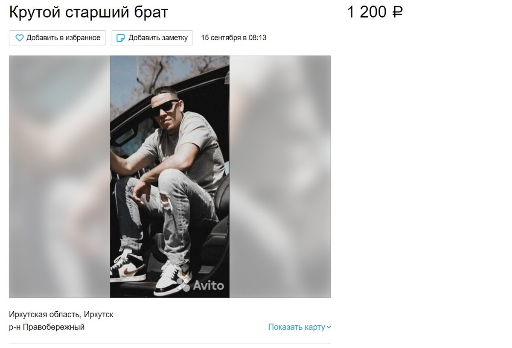Image resolution: width=512 pixels, height=348 pixels.
Task: Click the listing title 'Крутой старший брат'
Action: (x=89, y=12)
